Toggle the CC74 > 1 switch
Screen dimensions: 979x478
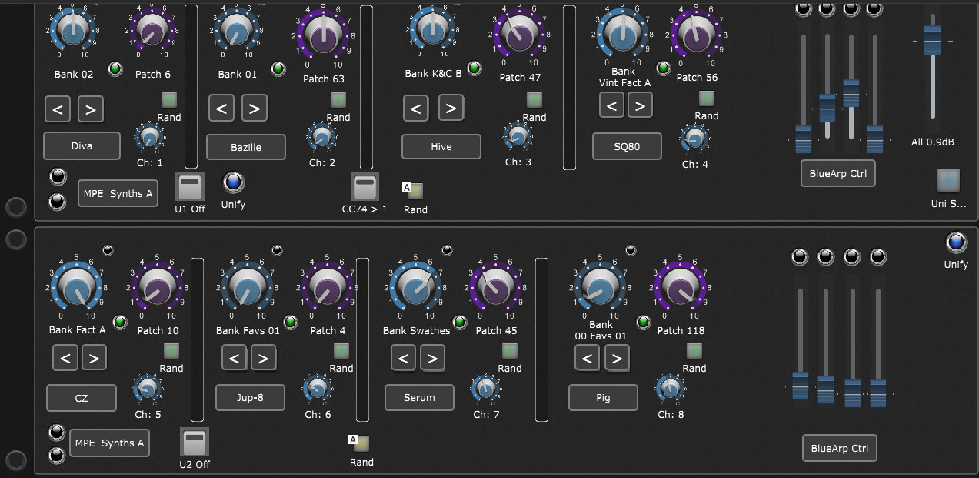365,186
